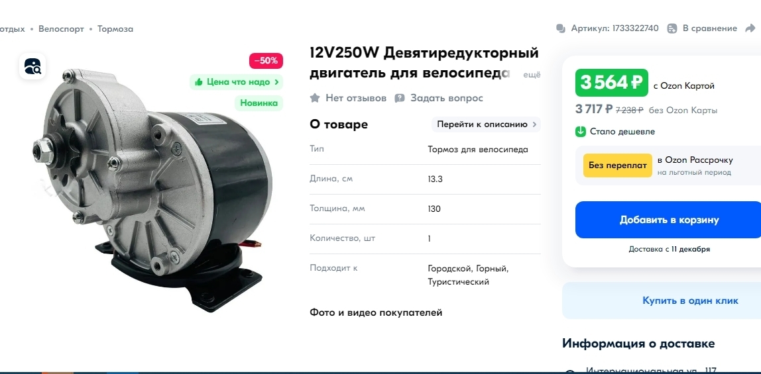Click the –50% discount badge

pos(266,60)
